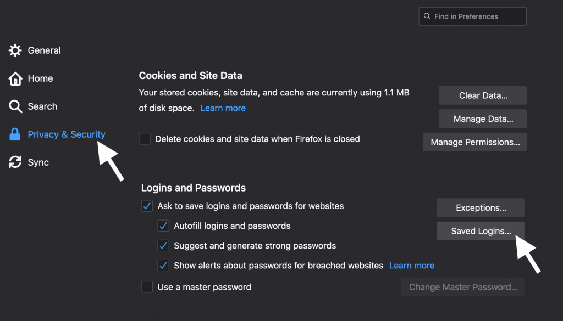Click the Cookies and Site Data heading

(x=190, y=76)
